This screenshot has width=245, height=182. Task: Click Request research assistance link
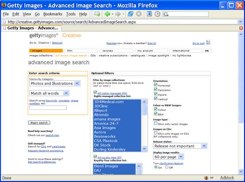pyautogui.click(x=46, y=151)
